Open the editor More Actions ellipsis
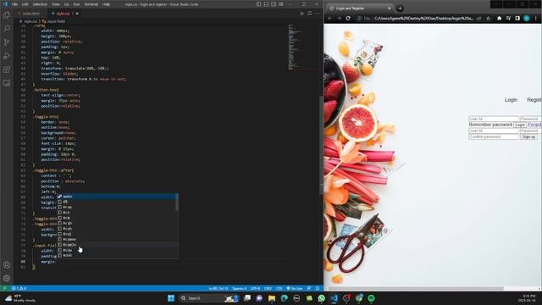Image resolution: width=542 pixels, height=305 pixels. click(x=318, y=14)
